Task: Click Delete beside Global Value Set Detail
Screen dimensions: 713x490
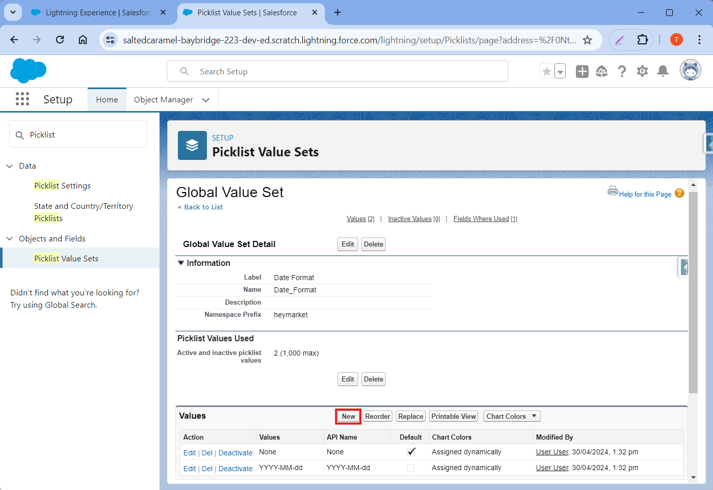Action: click(x=374, y=244)
